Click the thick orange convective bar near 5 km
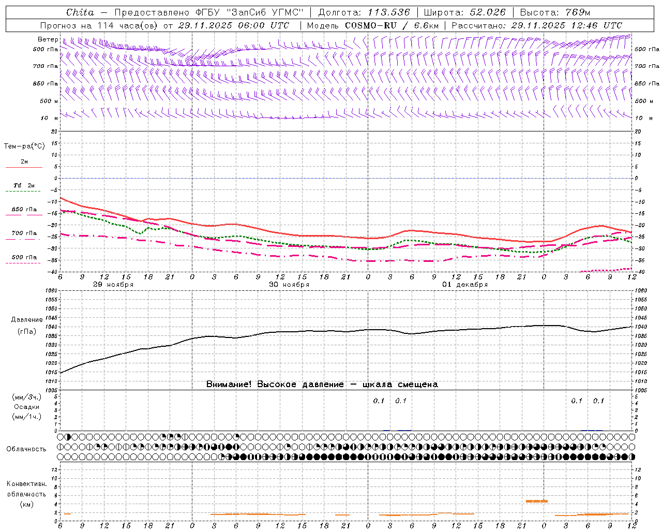The height and width of the screenshot is (530, 662). coord(537,501)
